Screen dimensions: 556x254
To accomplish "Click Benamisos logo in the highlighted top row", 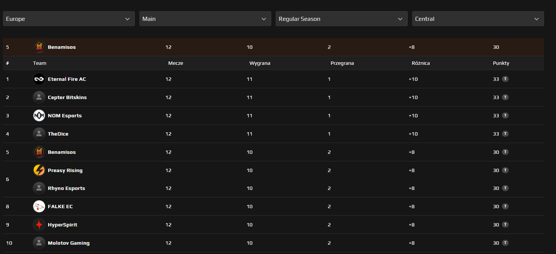I will (39, 47).
